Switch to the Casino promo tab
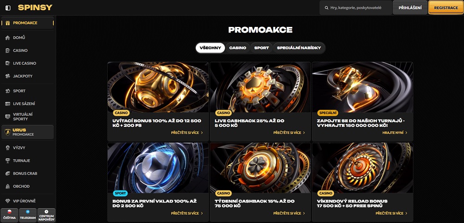Screen dimensions: 464x223 pos(238,48)
